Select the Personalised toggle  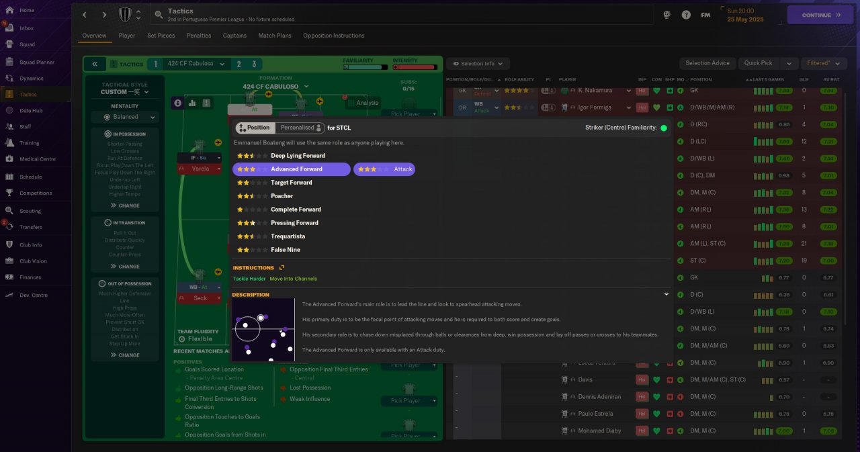pos(300,128)
